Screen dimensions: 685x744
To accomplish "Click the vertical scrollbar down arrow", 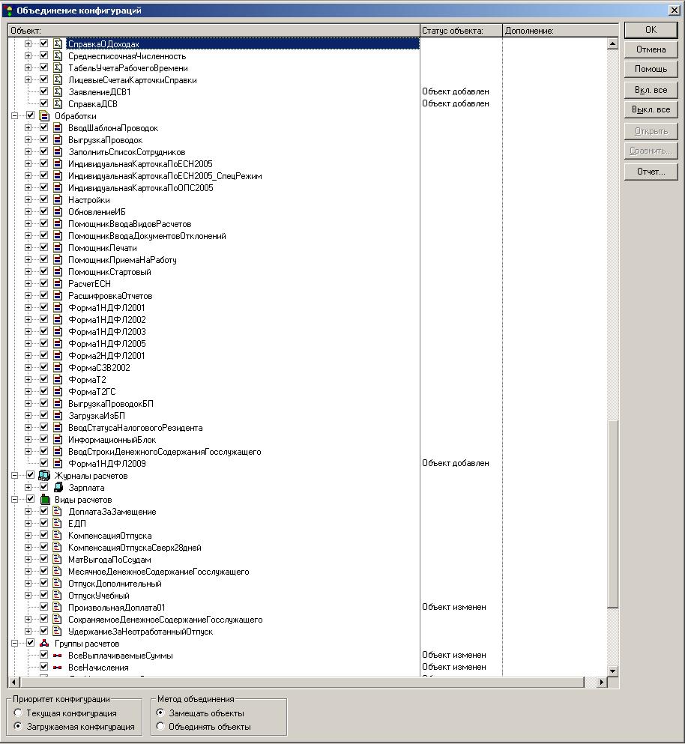I will (612, 671).
